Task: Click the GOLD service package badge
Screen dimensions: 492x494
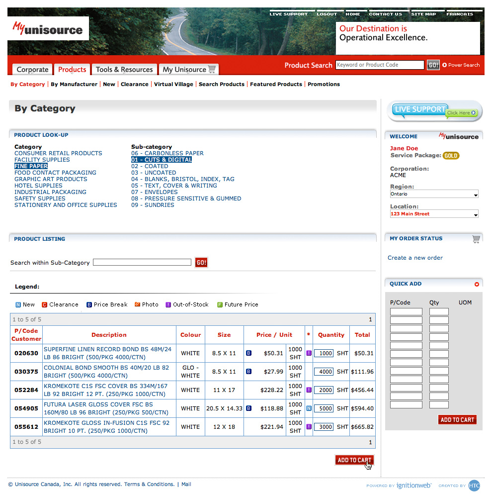Action: [451, 156]
